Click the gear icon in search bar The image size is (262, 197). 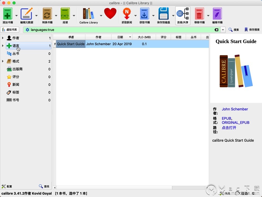pyautogui.click(x=27, y=30)
